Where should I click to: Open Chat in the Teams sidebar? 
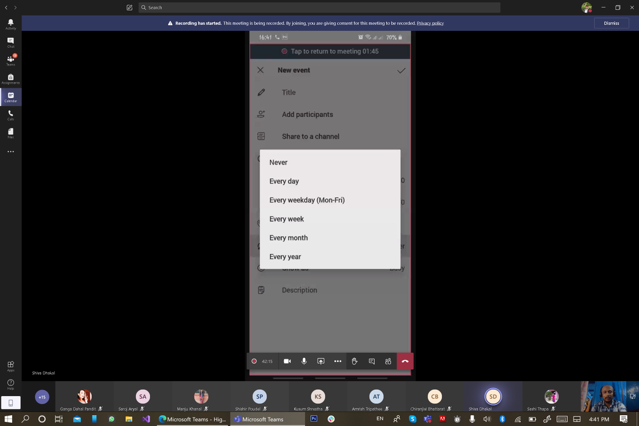click(11, 42)
